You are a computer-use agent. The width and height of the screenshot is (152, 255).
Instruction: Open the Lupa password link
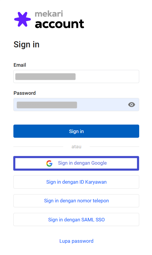pos(76,241)
